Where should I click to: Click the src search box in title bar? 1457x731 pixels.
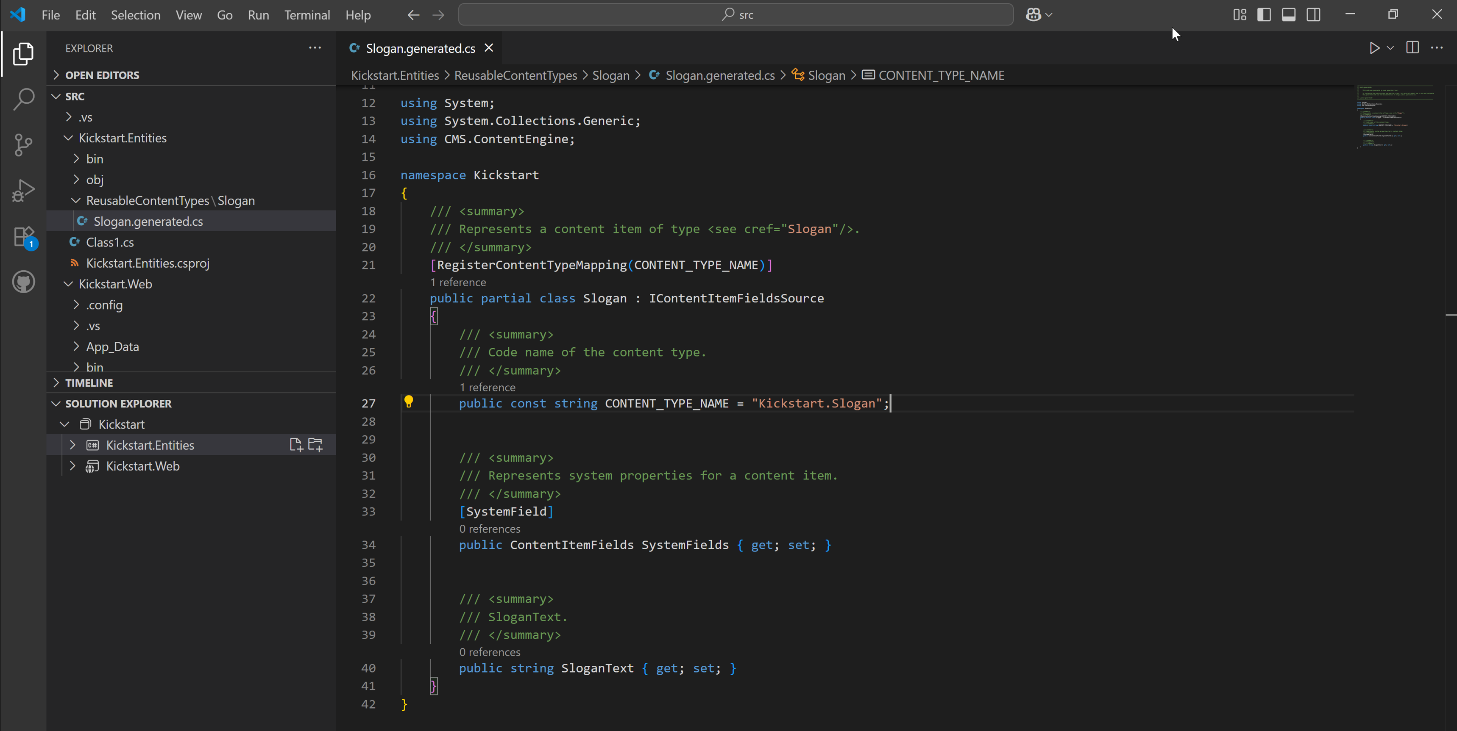pyautogui.click(x=735, y=15)
